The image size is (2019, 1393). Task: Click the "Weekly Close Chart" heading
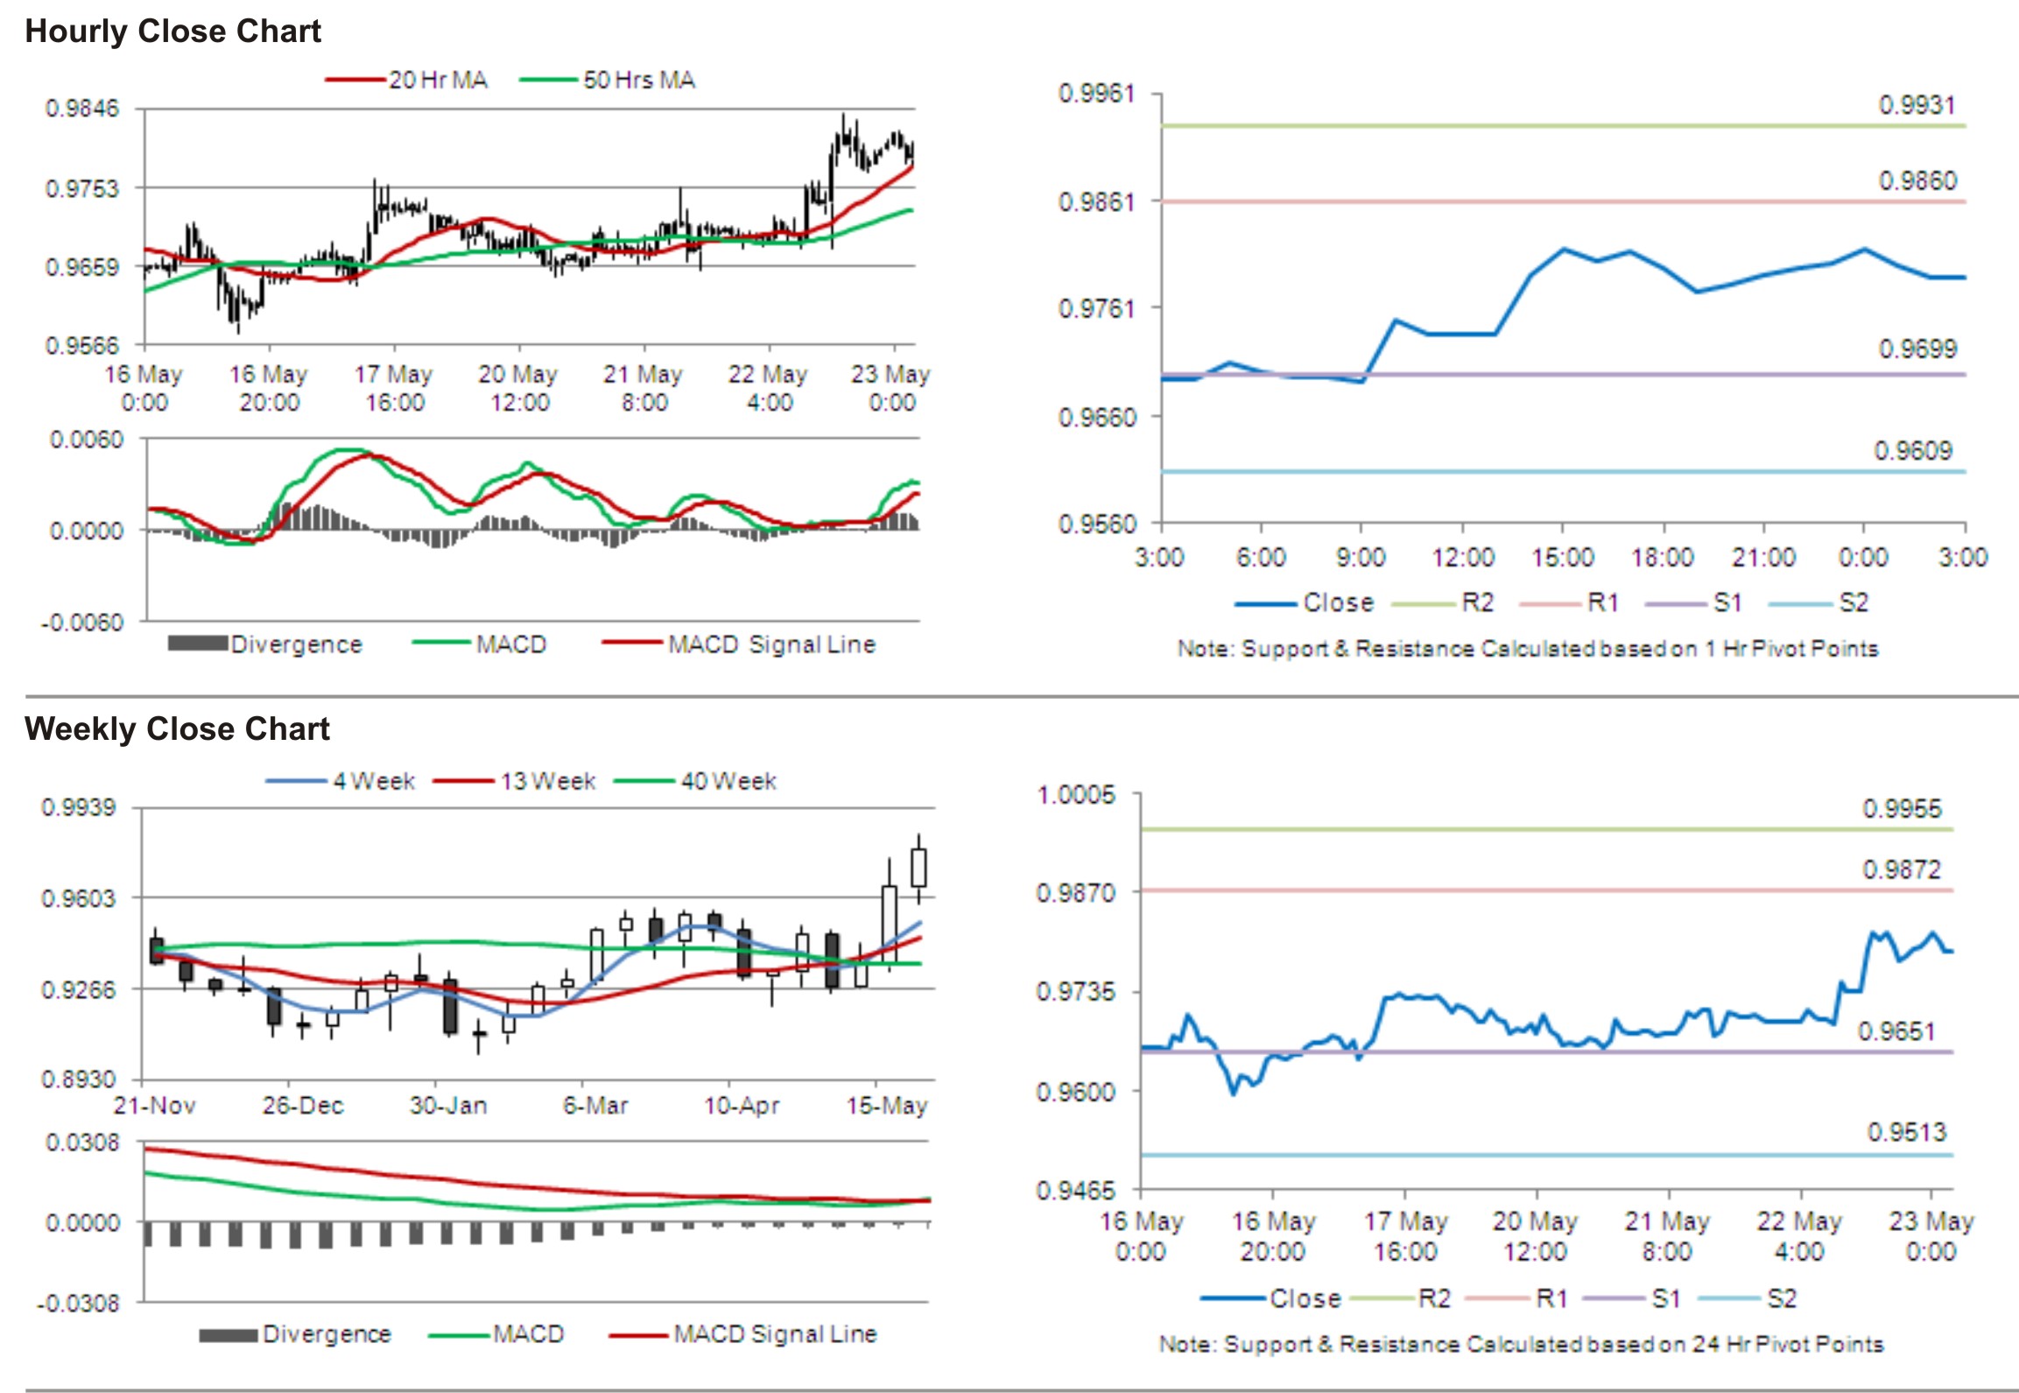[x=177, y=729]
